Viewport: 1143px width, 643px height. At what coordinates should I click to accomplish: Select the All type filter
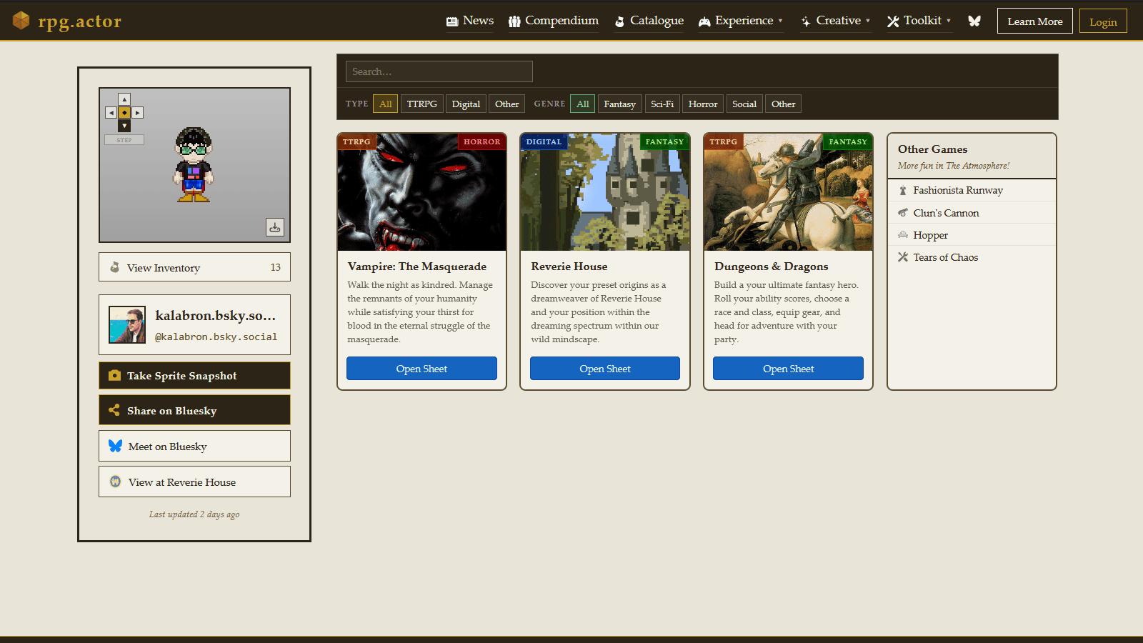coord(385,104)
